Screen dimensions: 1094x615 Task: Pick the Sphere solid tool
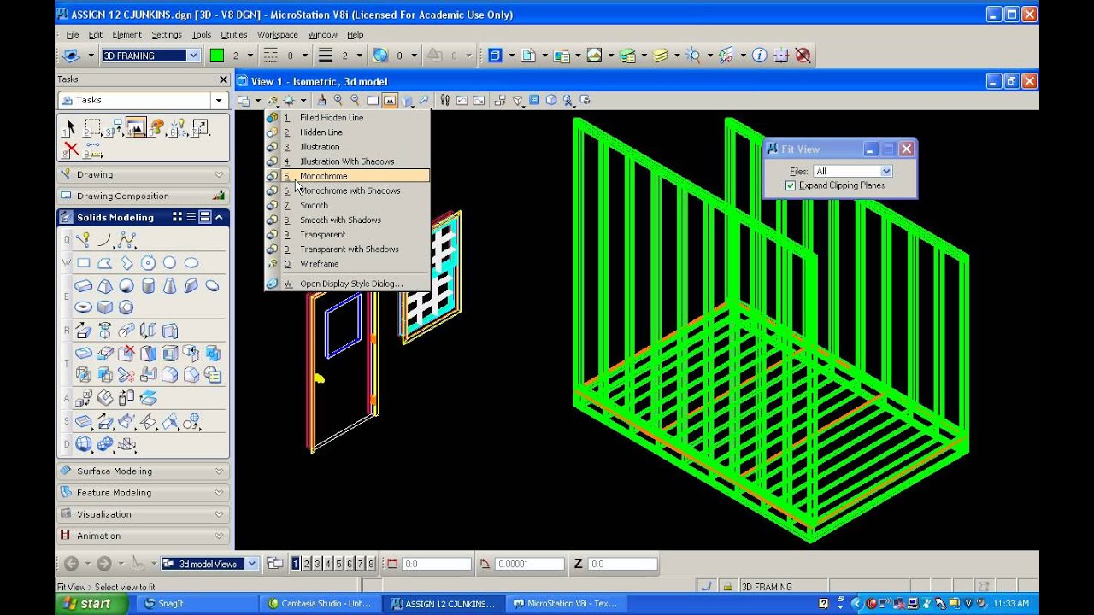pyautogui.click(x=126, y=286)
